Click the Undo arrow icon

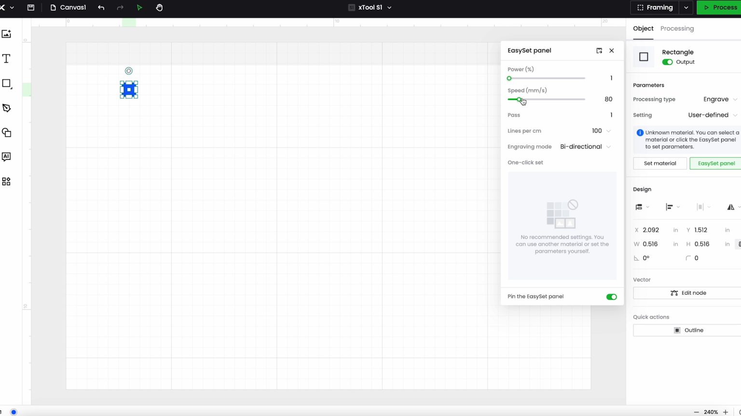point(101,8)
